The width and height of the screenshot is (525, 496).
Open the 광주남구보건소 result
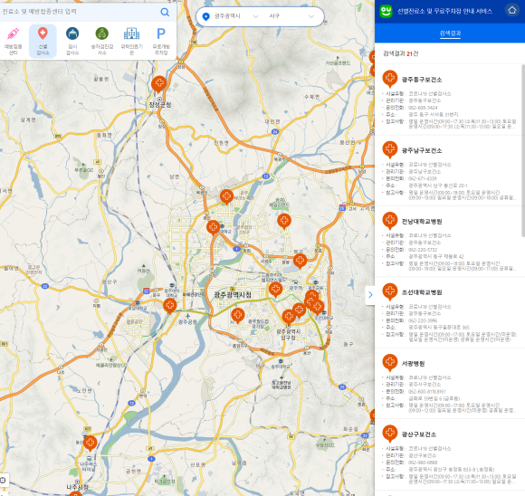(x=450, y=171)
